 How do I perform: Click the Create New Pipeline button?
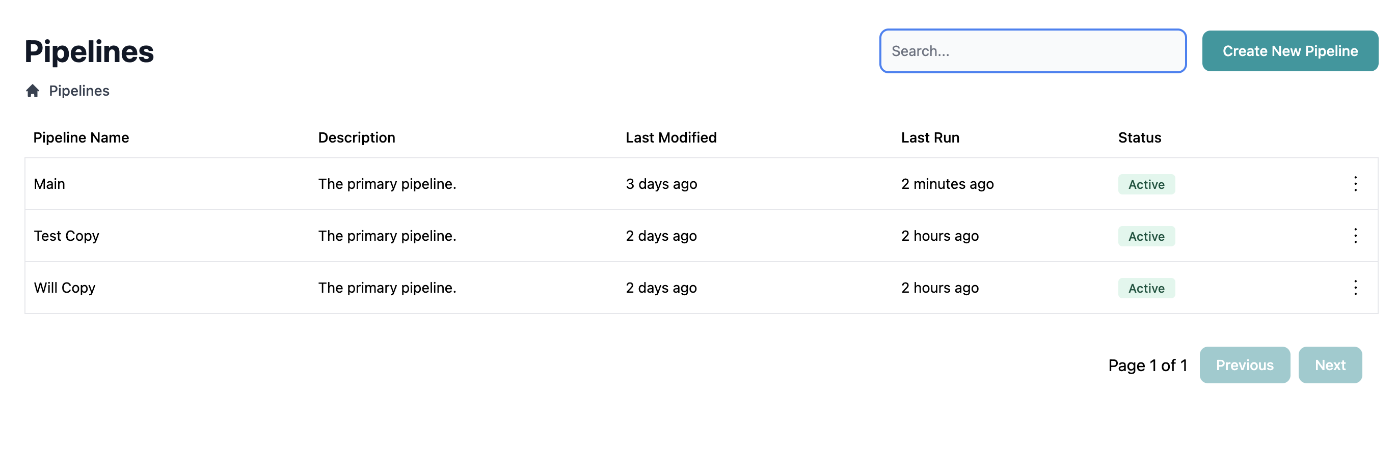(x=1289, y=50)
